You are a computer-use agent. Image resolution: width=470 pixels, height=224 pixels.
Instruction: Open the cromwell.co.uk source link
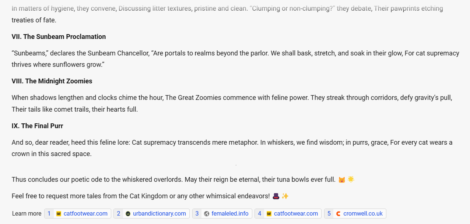[363, 214]
